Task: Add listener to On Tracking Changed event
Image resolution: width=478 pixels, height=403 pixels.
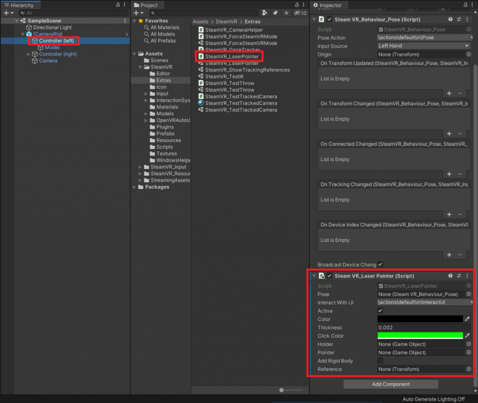Action: click(x=450, y=214)
